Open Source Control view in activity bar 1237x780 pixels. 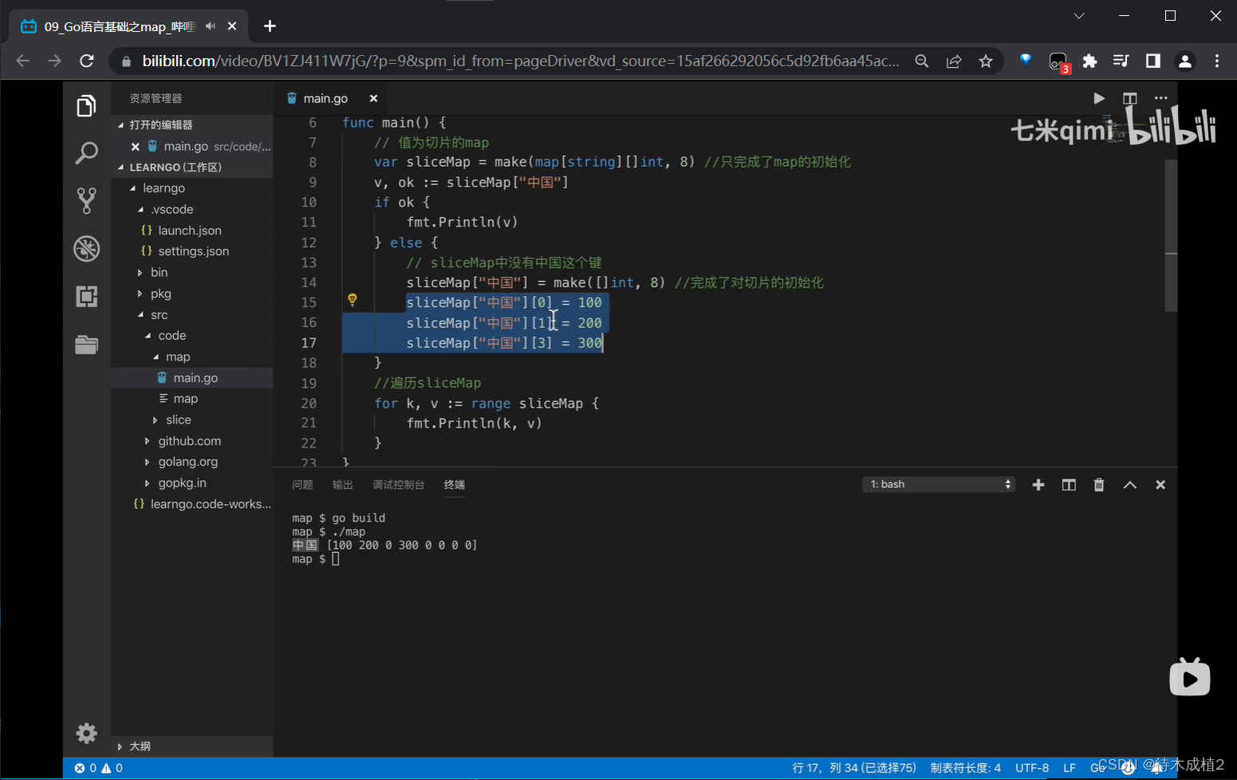[x=86, y=200]
